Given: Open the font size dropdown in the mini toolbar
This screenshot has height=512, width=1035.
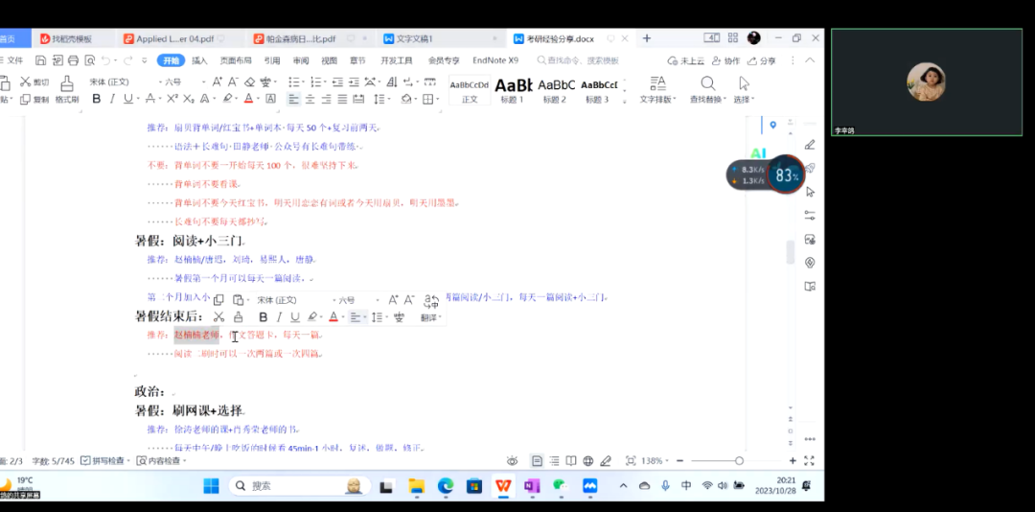Looking at the screenshot, I should (x=377, y=300).
